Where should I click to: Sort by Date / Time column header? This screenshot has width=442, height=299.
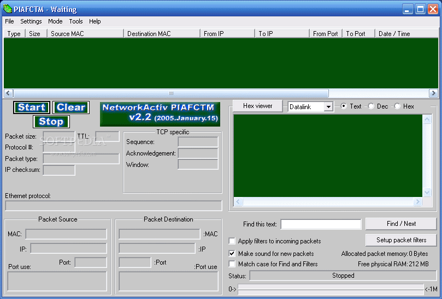click(x=406, y=33)
